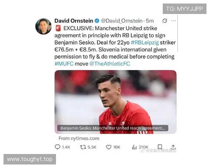This screenshot has height=168, width=210.
Task: Retweet the post via repost icon
Action: (x=83, y=147)
